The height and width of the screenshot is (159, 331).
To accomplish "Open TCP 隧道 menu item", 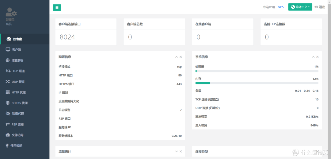I will point(25,71).
